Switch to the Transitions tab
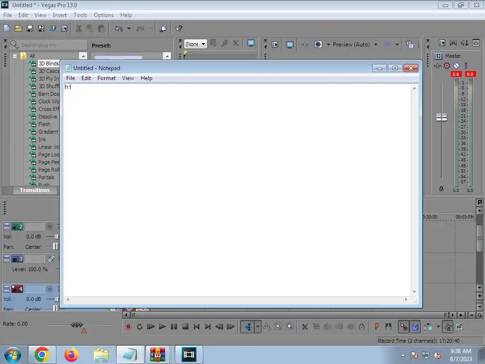The height and width of the screenshot is (364, 485). tap(35, 190)
